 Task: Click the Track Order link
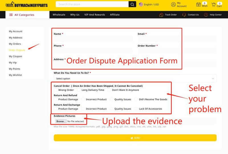[171, 15]
